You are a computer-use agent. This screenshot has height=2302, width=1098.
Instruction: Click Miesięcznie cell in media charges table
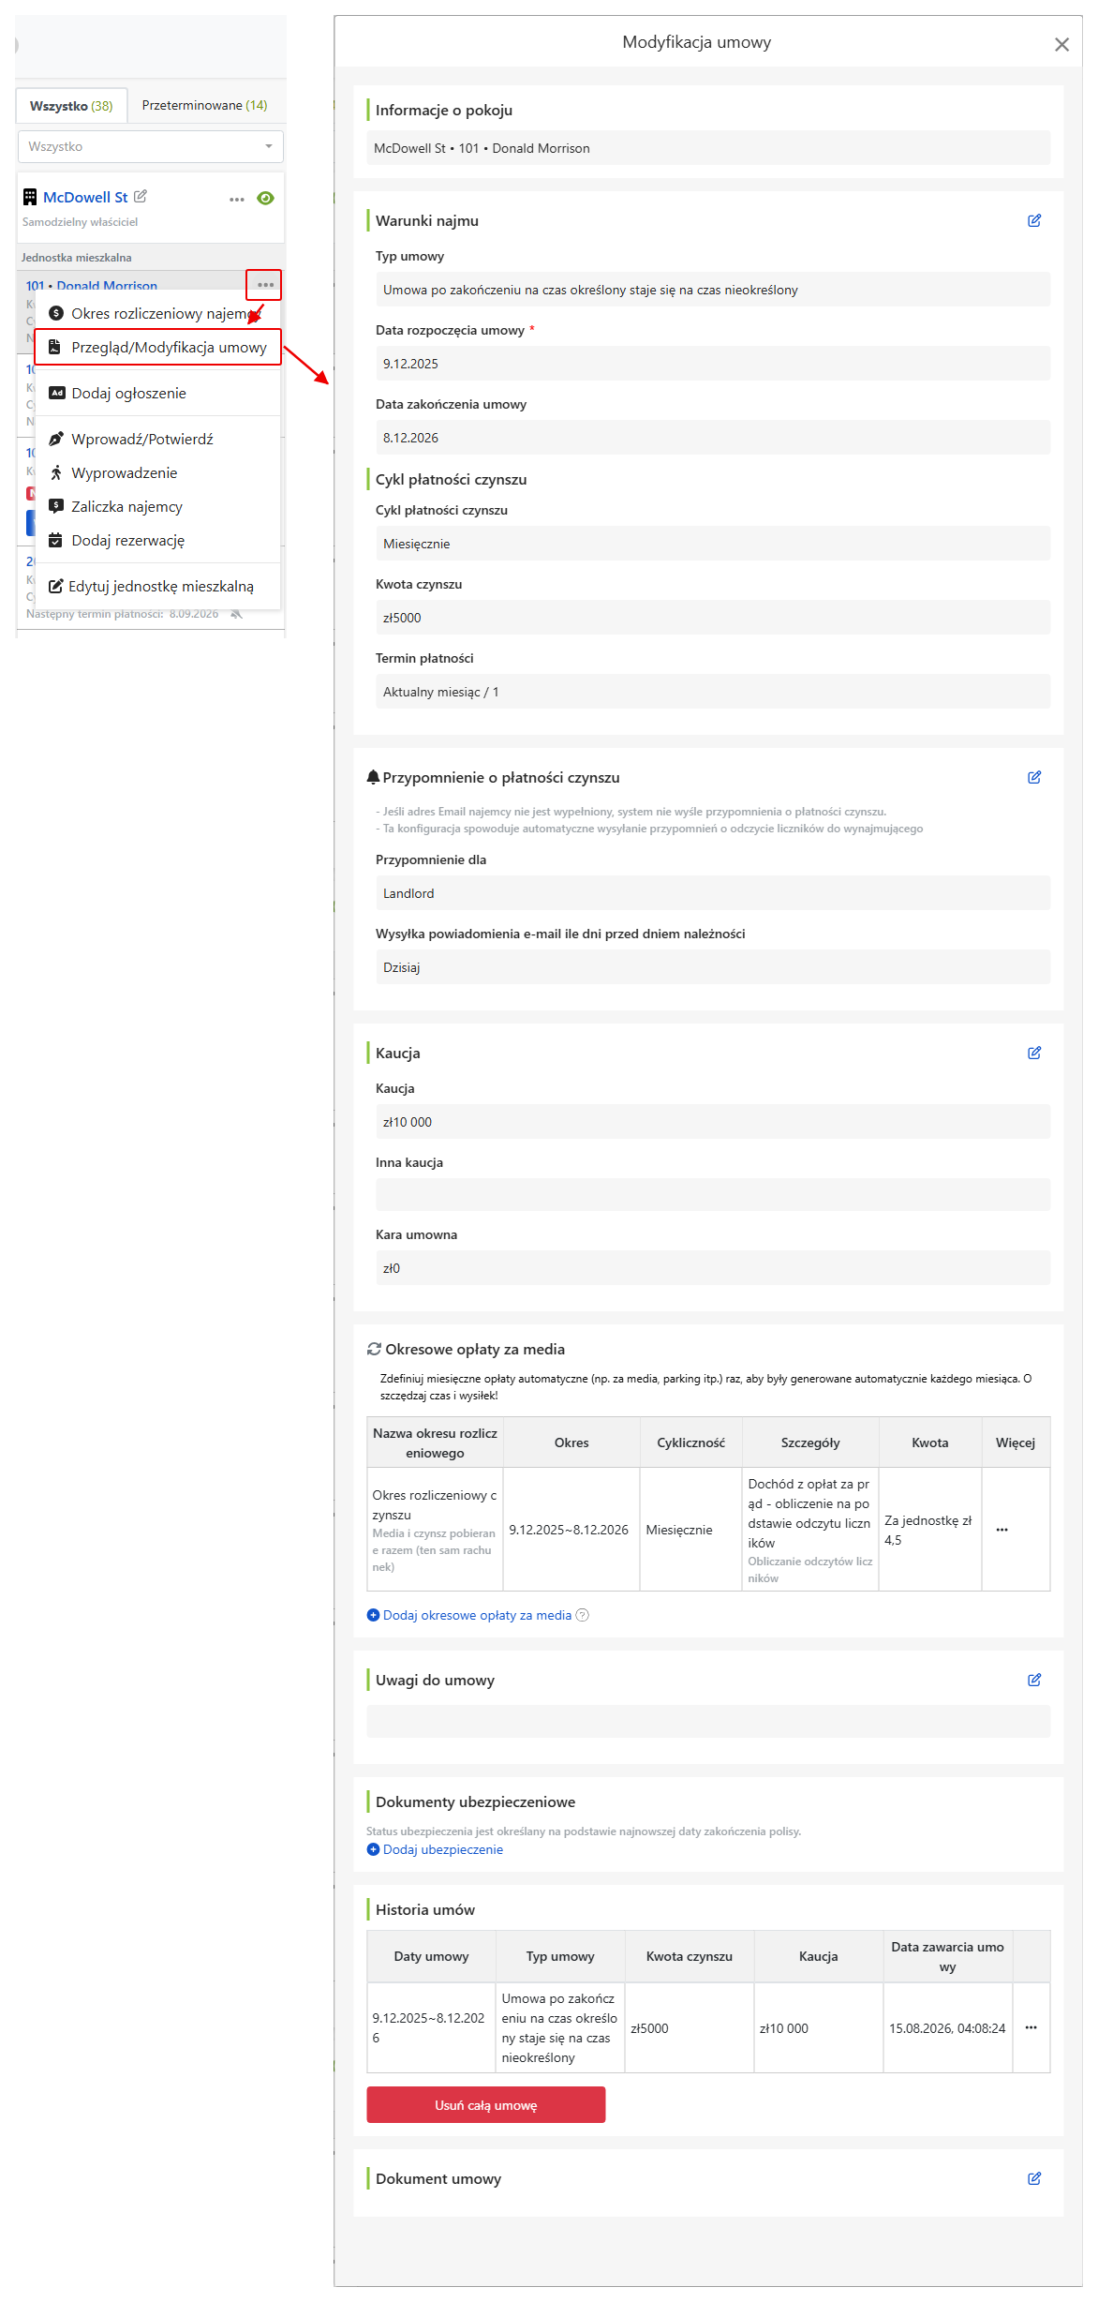tap(690, 1530)
